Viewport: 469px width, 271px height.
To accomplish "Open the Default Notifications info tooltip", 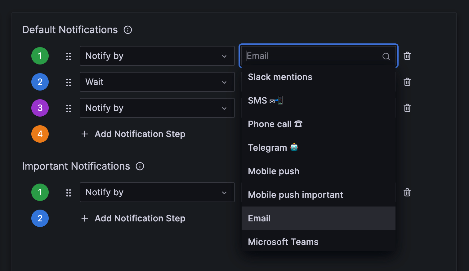I will click(x=127, y=30).
